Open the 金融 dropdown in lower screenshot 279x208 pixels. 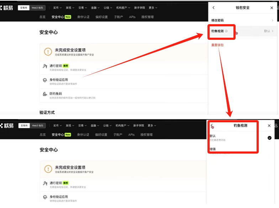[x=95, y=126]
